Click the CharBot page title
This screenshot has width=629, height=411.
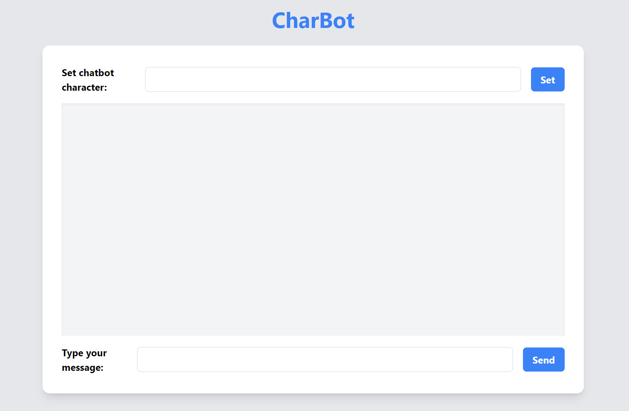coord(313,21)
